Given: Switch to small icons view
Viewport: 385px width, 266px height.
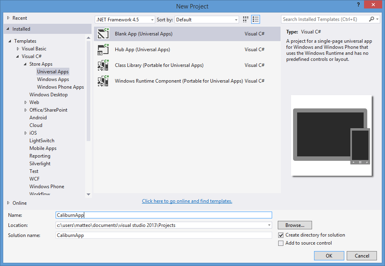Looking at the screenshot, I should (246, 19).
